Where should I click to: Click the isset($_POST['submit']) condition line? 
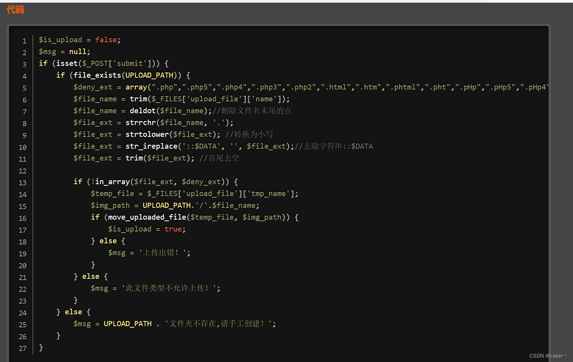pyautogui.click(x=104, y=63)
